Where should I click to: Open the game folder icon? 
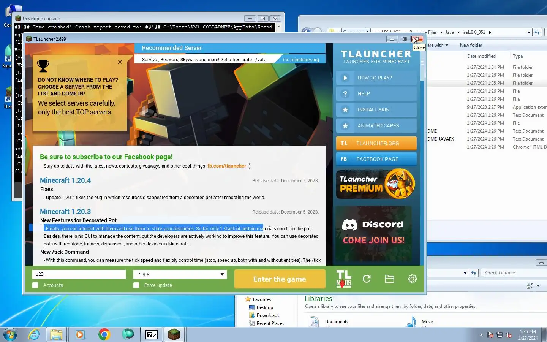coord(389,279)
